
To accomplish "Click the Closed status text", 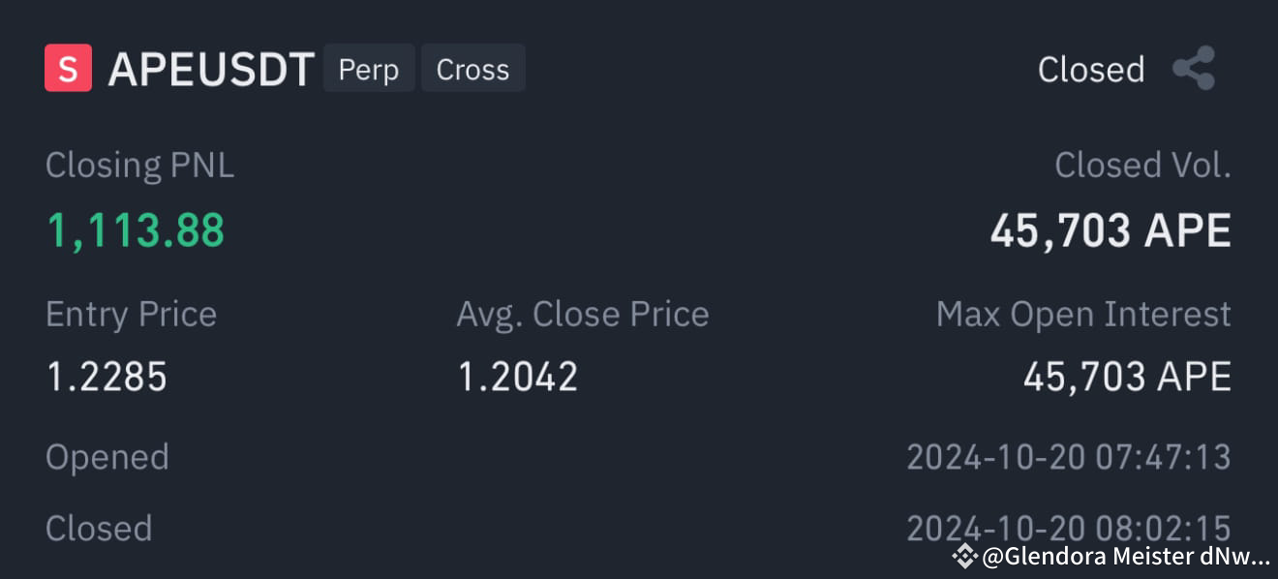I will click(1091, 69).
